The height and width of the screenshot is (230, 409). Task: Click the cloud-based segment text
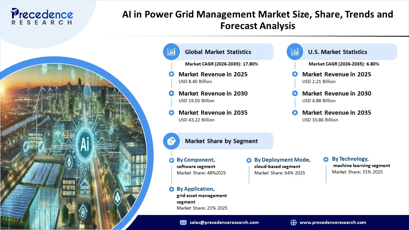click(x=277, y=166)
